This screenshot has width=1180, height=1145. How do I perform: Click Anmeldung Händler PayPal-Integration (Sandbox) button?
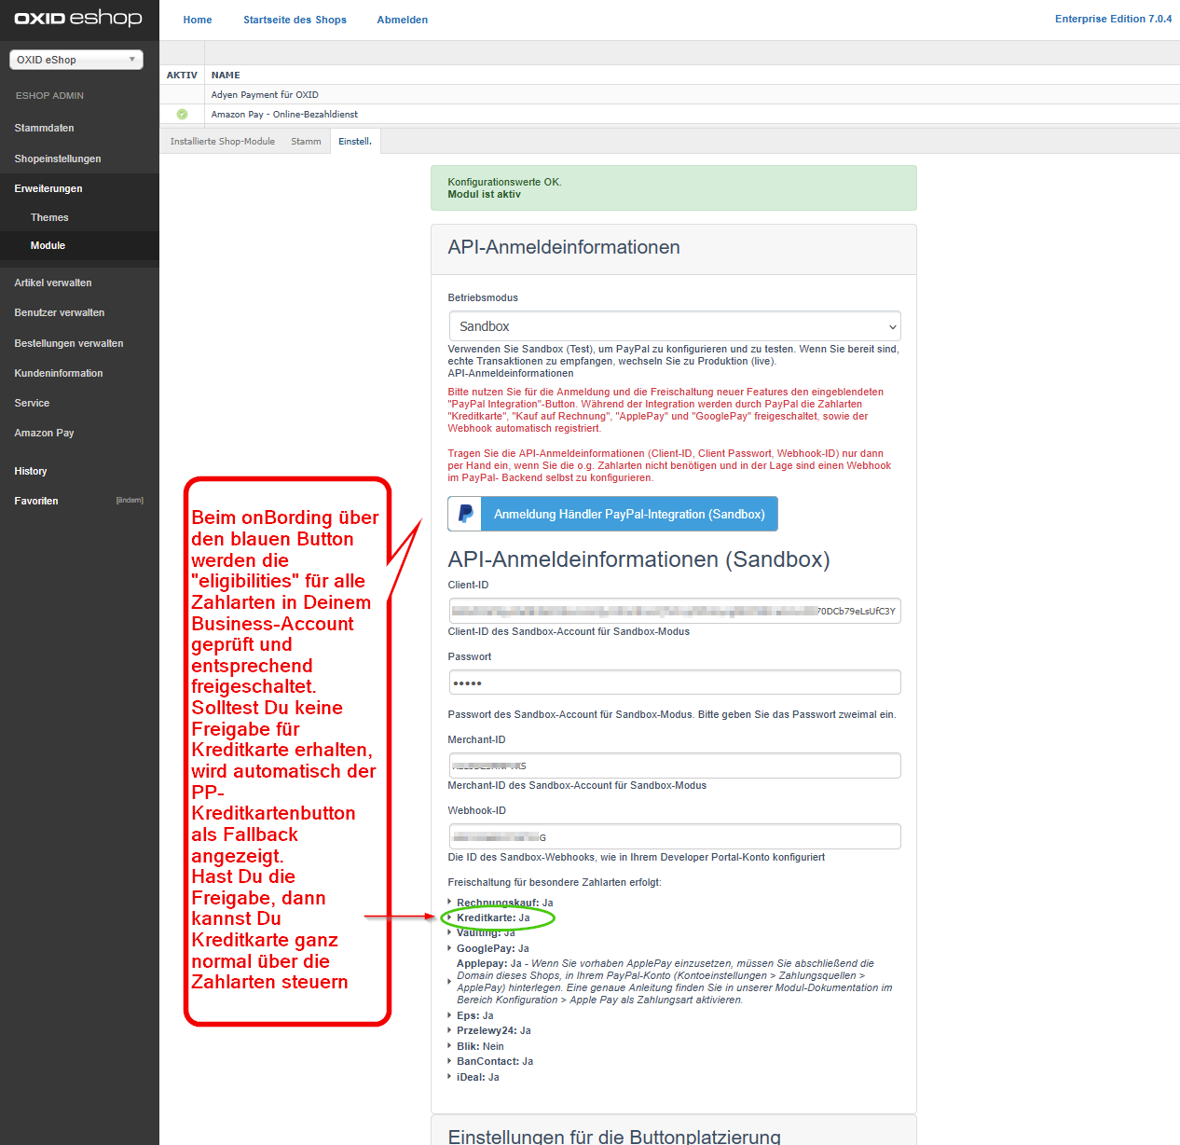pyautogui.click(x=628, y=514)
